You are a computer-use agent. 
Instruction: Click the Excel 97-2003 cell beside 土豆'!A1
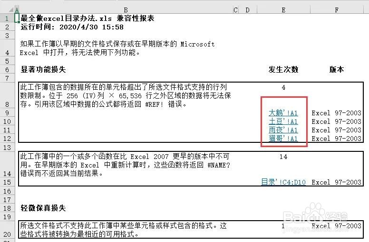tap(337, 121)
